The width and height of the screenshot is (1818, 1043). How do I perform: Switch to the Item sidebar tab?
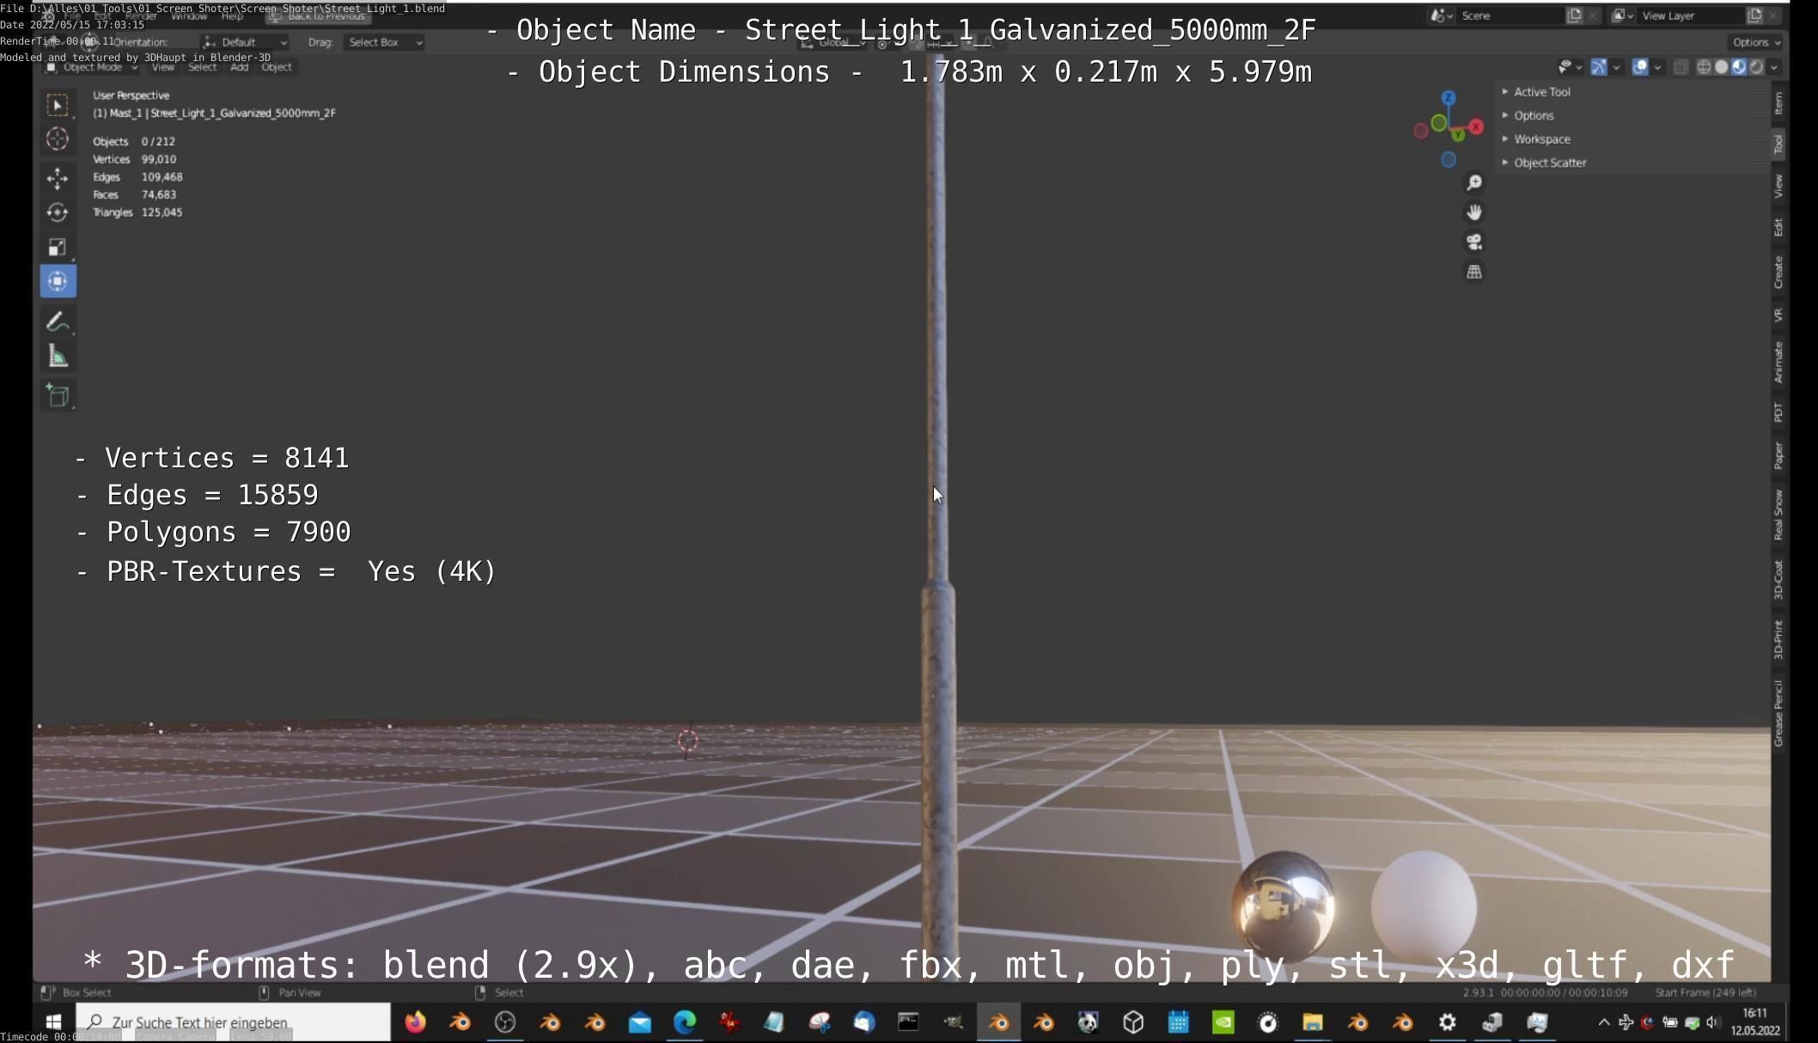tap(1778, 103)
